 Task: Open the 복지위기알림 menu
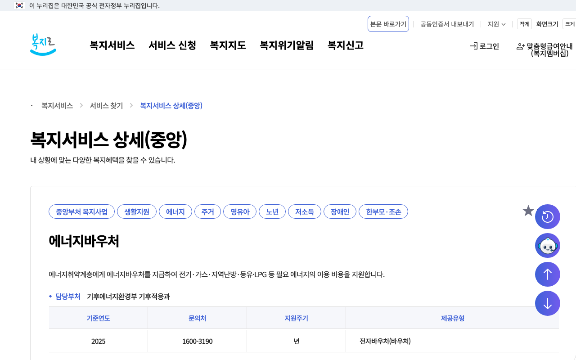(287, 45)
